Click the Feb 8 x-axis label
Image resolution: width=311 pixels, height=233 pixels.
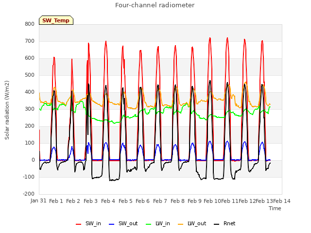[177, 201]
